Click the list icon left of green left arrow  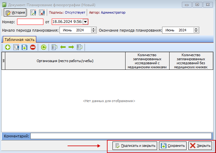(x=55, y=47)
